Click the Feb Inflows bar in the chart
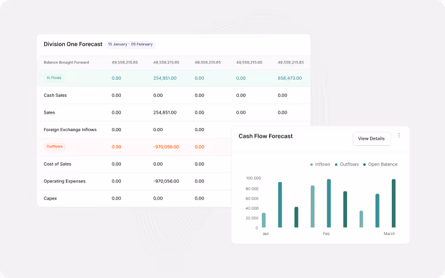The height and width of the screenshot is (278, 445). click(x=313, y=207)
